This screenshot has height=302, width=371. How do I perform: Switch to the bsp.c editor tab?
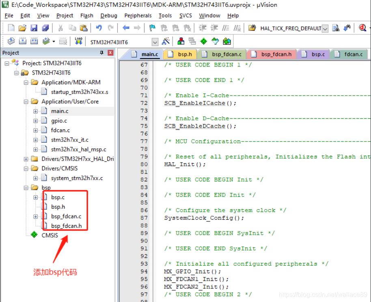tap(313, 54)
